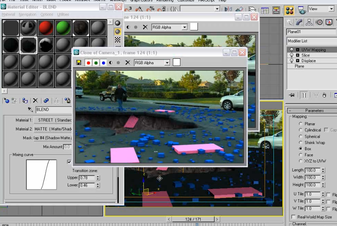The image size is (337, 226).
Task: Open the Layer Manager toolbar icon
Action: [x=252, y=9]
